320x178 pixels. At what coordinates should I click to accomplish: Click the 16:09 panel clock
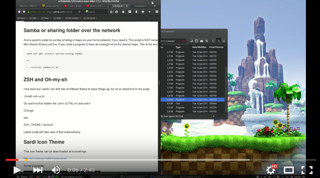[x=297, y=177]
